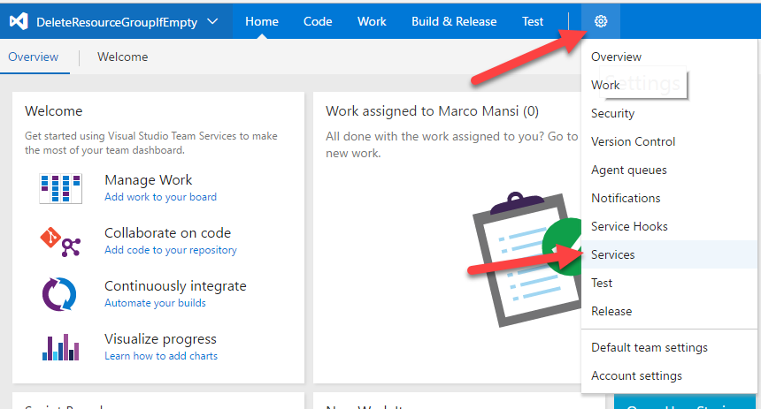Switch to the Welcome sub-tab

point(122,57)
